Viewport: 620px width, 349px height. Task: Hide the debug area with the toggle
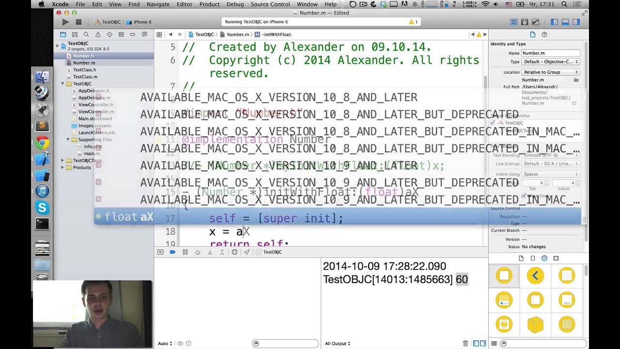coord(160,252)
